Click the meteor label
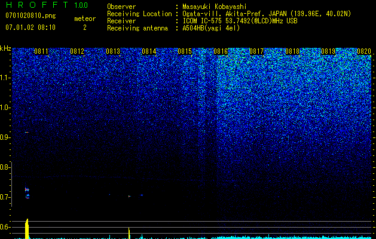This screenshot has height=239, width=376. tap(85, 19)
